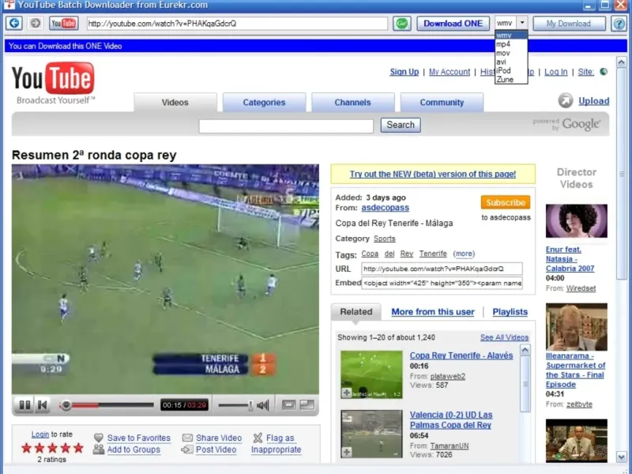Click the flag icon for Flag as Inappropriate
This screenshot has height=474, width=632.
(258, 438)
